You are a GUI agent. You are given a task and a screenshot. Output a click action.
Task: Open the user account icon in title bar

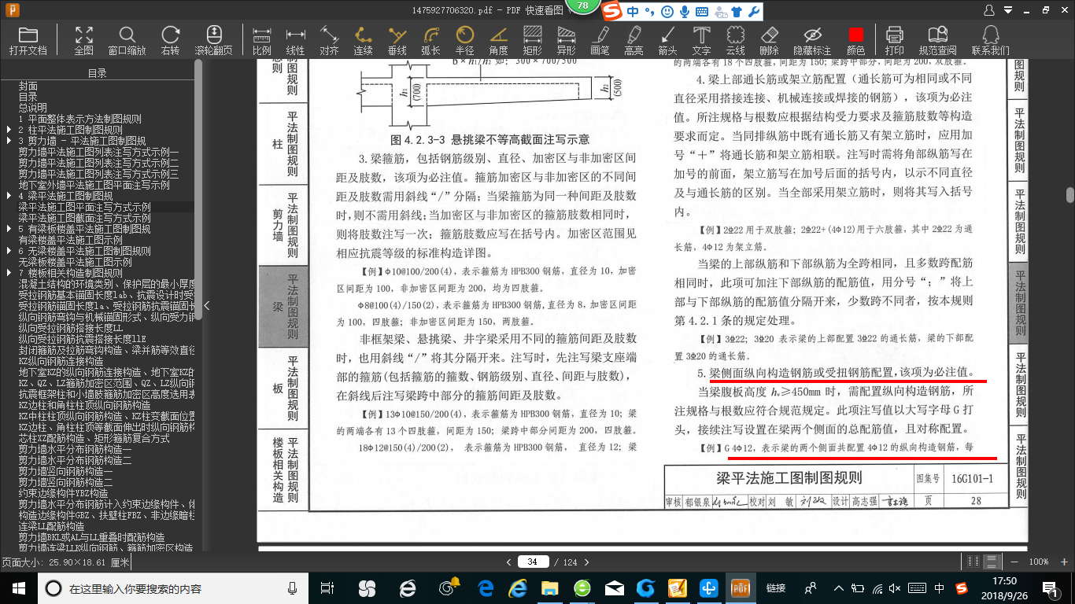989,10
